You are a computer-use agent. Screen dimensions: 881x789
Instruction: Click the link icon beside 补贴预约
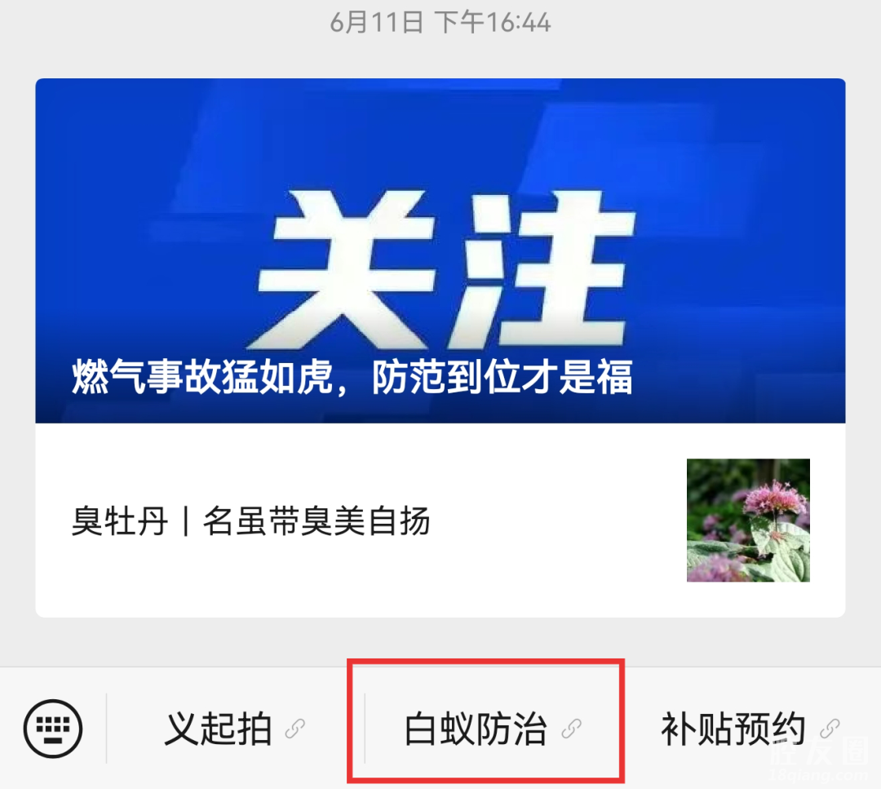pos(830,729)
